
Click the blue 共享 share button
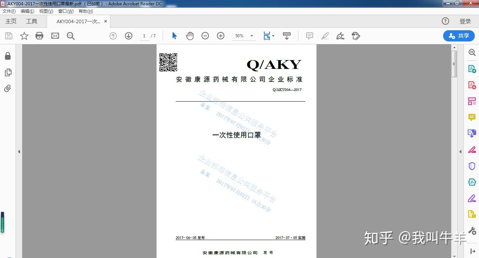click(459, 36)
